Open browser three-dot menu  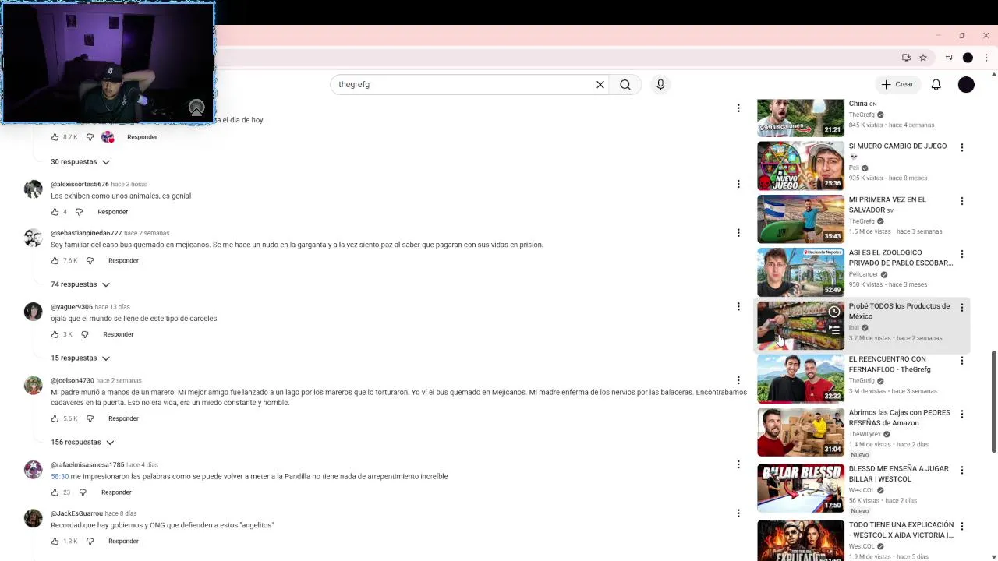pos(986,58)
